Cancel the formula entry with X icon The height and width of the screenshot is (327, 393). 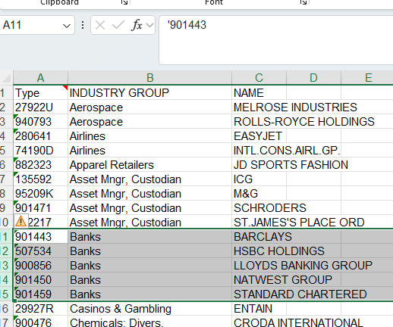point(100,25)
